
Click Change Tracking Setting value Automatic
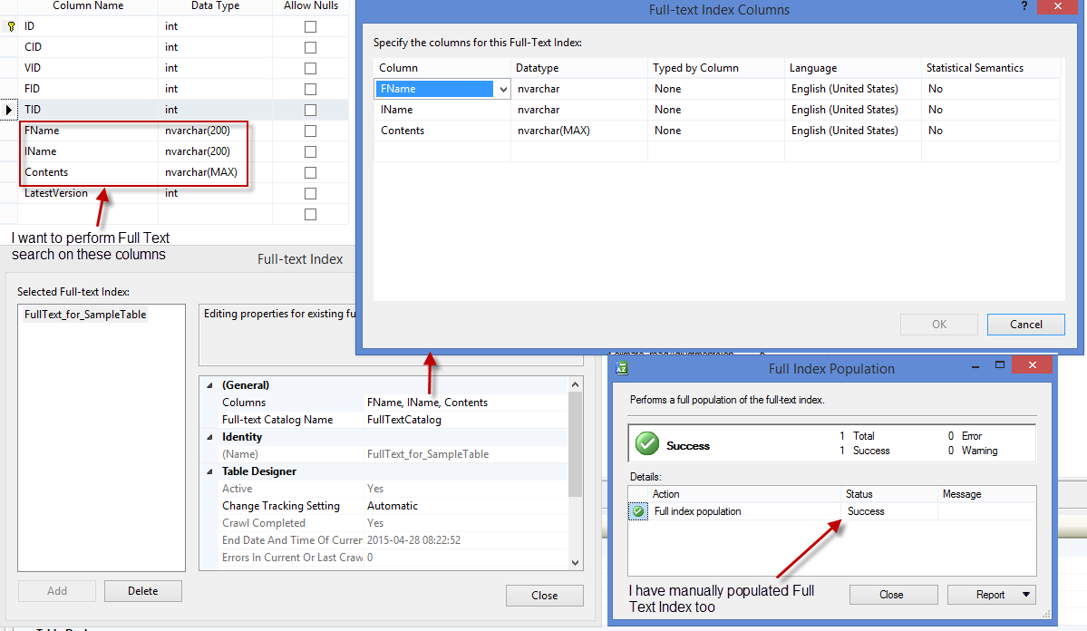(x=393, y=506)
